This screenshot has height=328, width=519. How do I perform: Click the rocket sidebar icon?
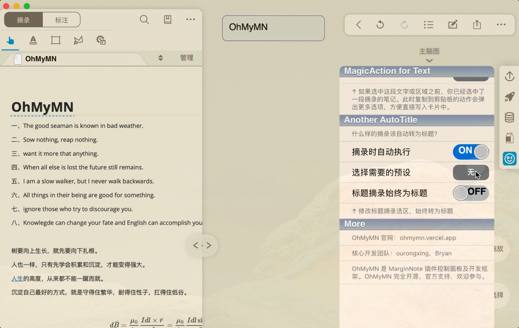tap(510, 97)
